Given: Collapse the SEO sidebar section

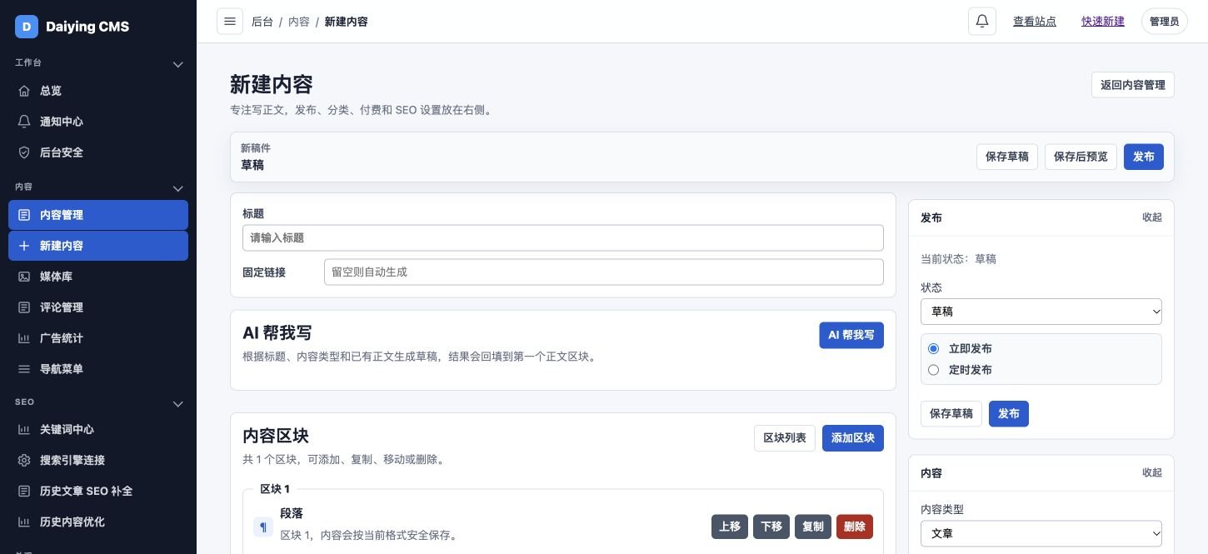Looking at the screenshot, I should pos(177,404).
